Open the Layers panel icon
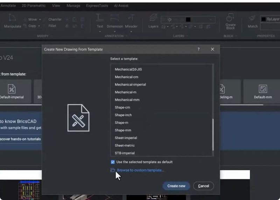 click(153, 18)
